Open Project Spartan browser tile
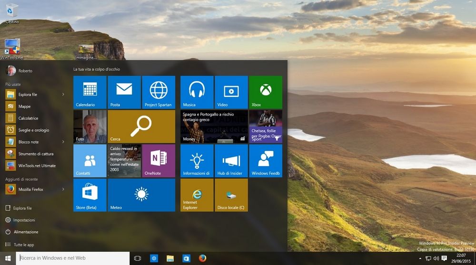The height and width of the screenshot is (265, 476). pyautogui.click(x=159, y=92)
